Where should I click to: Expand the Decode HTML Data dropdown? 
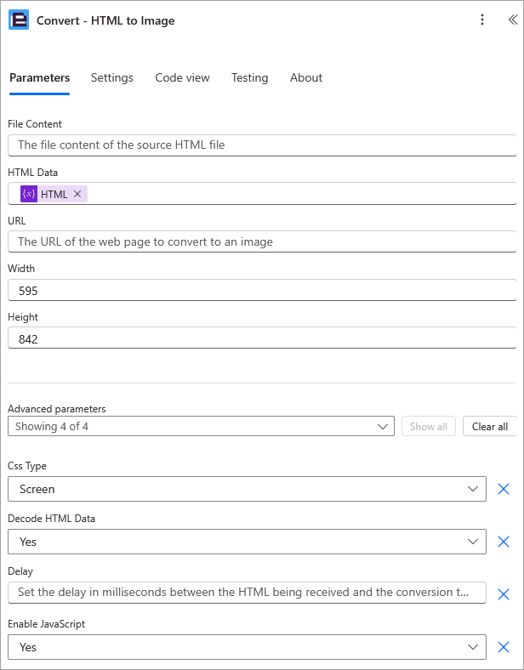coord(247,542)
